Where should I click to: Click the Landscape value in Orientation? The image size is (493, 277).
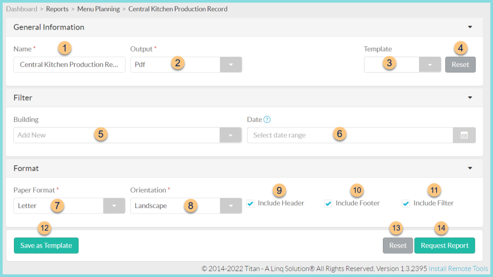151,206
